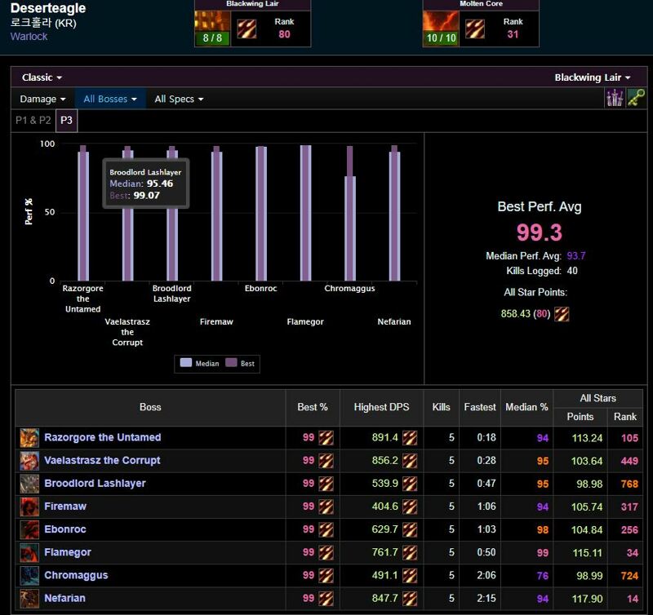653x615 pixels.
Task: Click spec icon next to Flamegor 761.7 DPS
Action: (x=410, y=552)
